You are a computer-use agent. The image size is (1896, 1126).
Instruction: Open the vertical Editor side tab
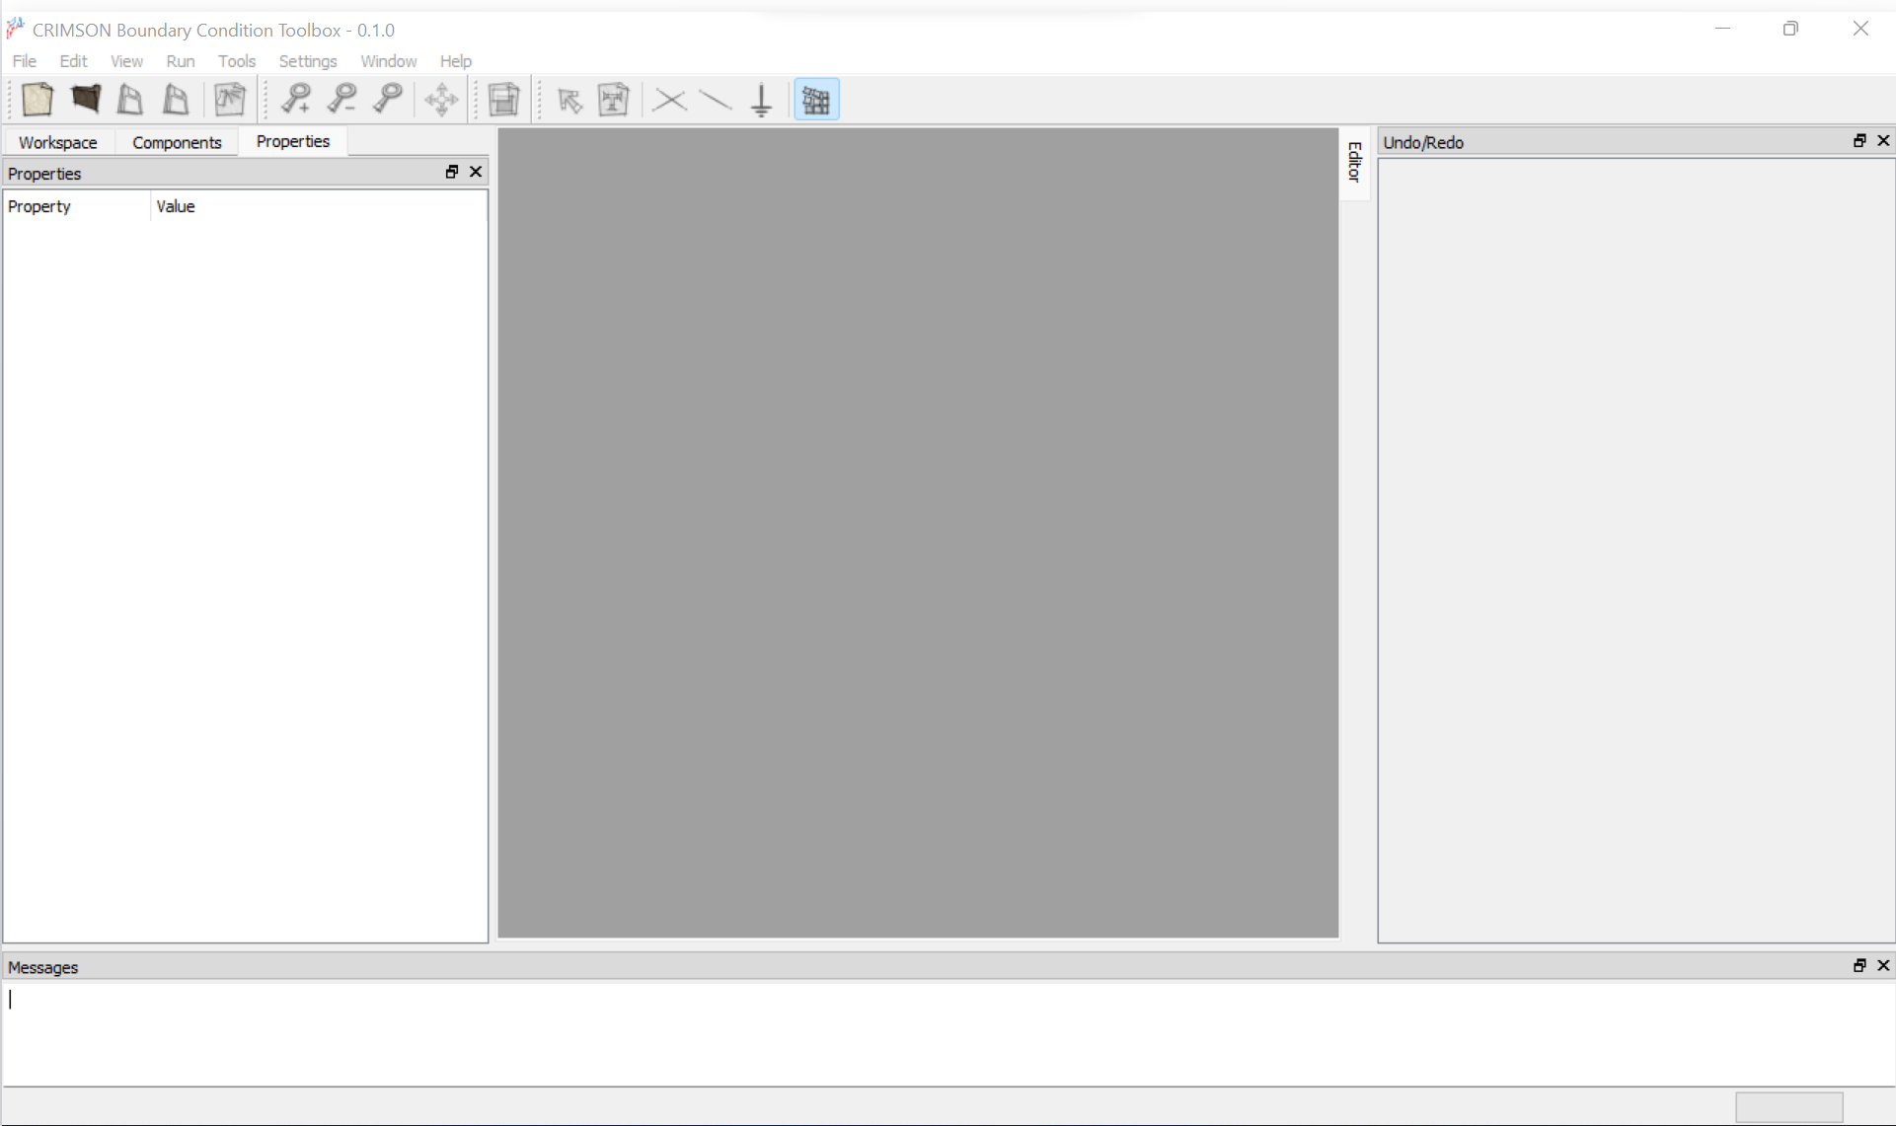pos(1354,163)
